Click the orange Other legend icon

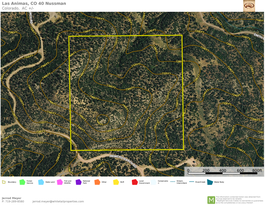[x=97, y=182]
